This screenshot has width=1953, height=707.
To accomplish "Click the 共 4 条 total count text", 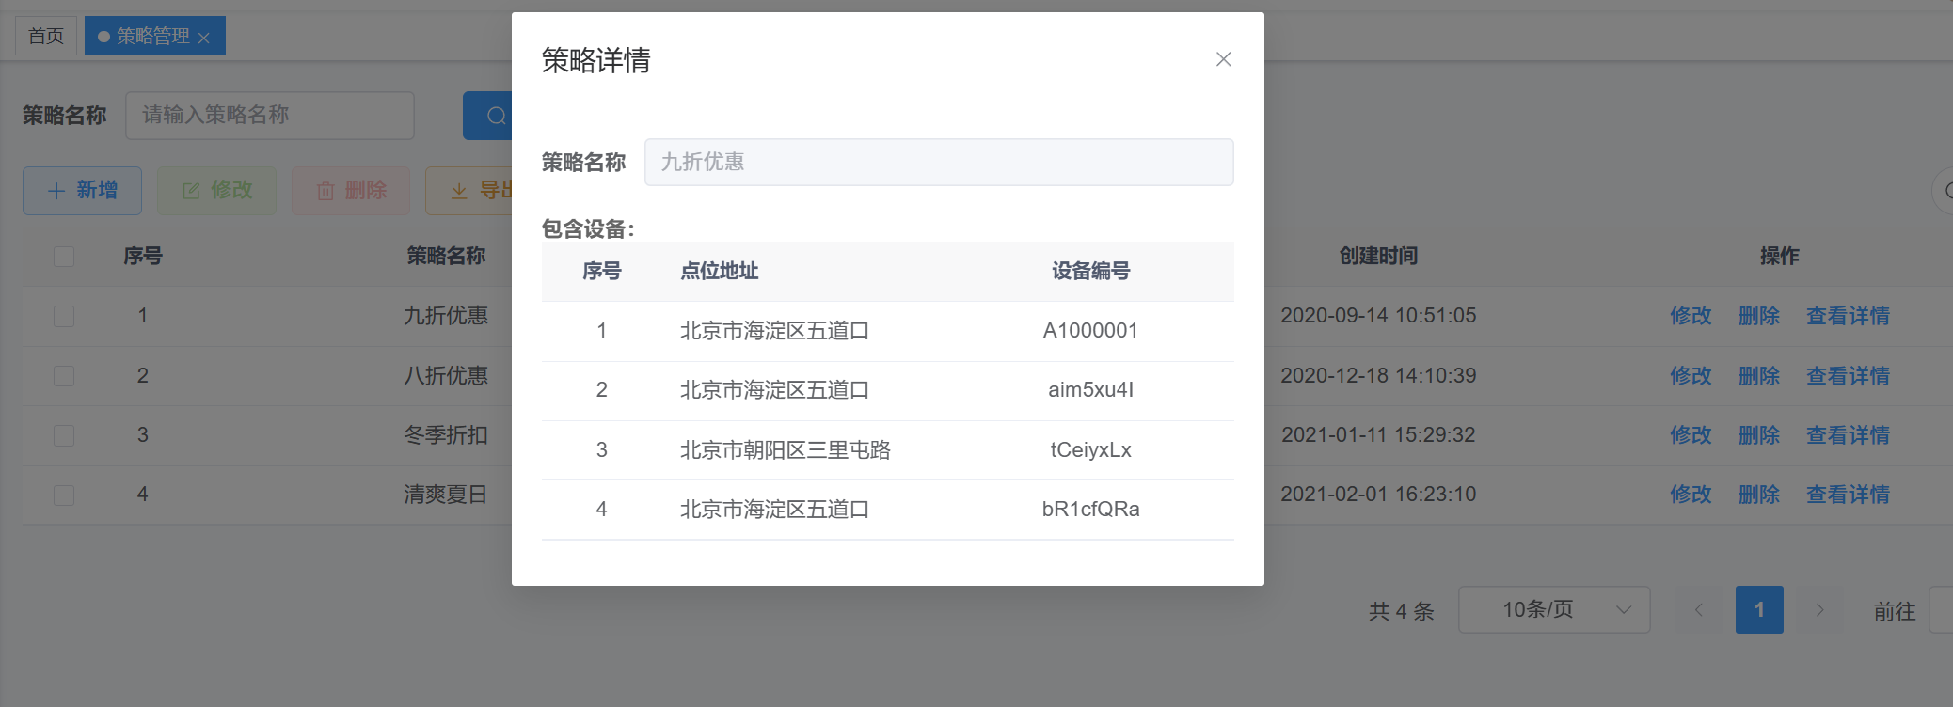I will pyautogui.click(x=1401, y=611).
